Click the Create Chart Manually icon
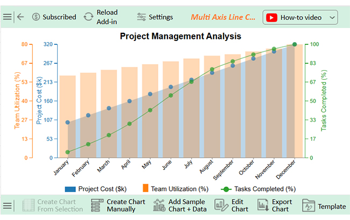Viewport: 350px width, 220px height. pos(97,205)
